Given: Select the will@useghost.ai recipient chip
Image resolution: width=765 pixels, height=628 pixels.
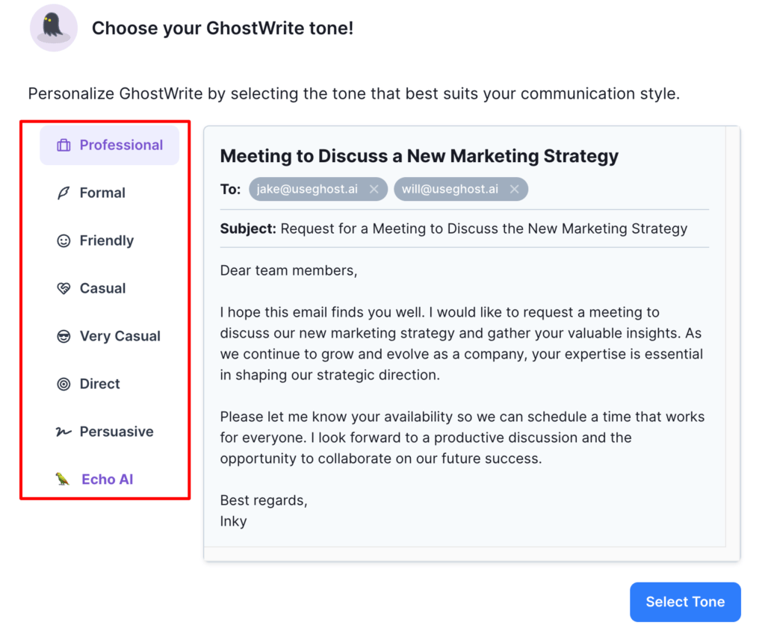Looking at the screenshot, I should 450,189.
